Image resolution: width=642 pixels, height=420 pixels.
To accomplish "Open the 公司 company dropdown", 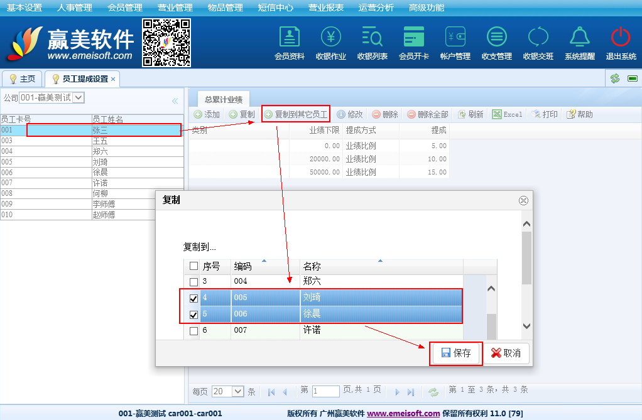I will click(x=79, y=98).
